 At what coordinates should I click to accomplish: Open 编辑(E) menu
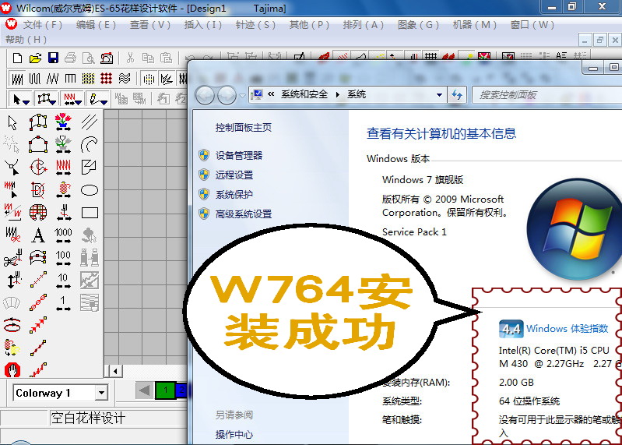[96, 25]
